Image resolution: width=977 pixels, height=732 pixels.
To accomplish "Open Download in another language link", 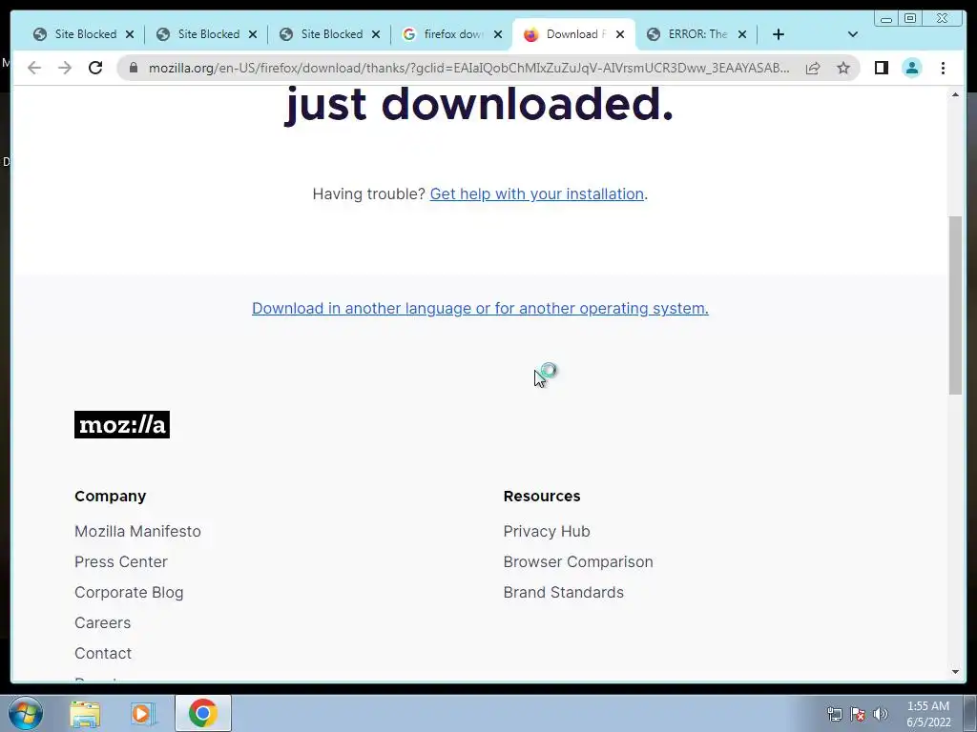I will (x=480, y=308).
